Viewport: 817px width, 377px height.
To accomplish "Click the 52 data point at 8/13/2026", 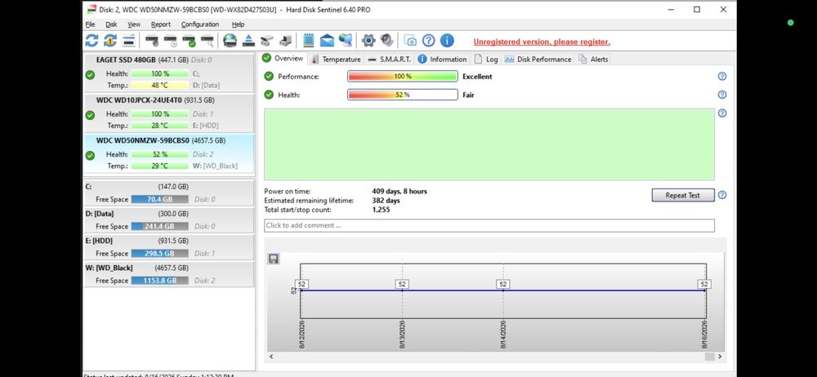I will pyautogui.click(x=402, y=284).
